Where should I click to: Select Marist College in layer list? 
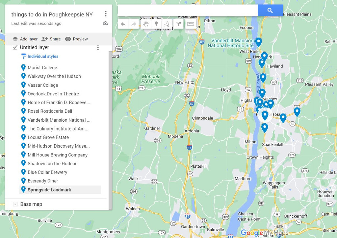pos(42,68)
